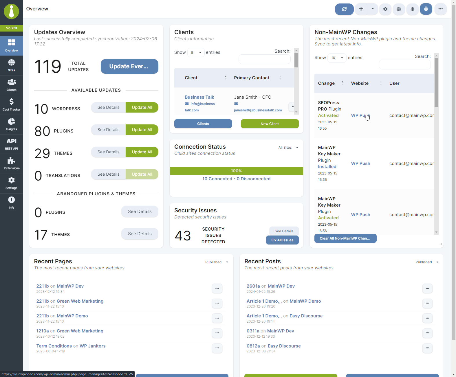Open janesmith@businesstalk.com email link
456x377 pixels.
pos(258,110)
